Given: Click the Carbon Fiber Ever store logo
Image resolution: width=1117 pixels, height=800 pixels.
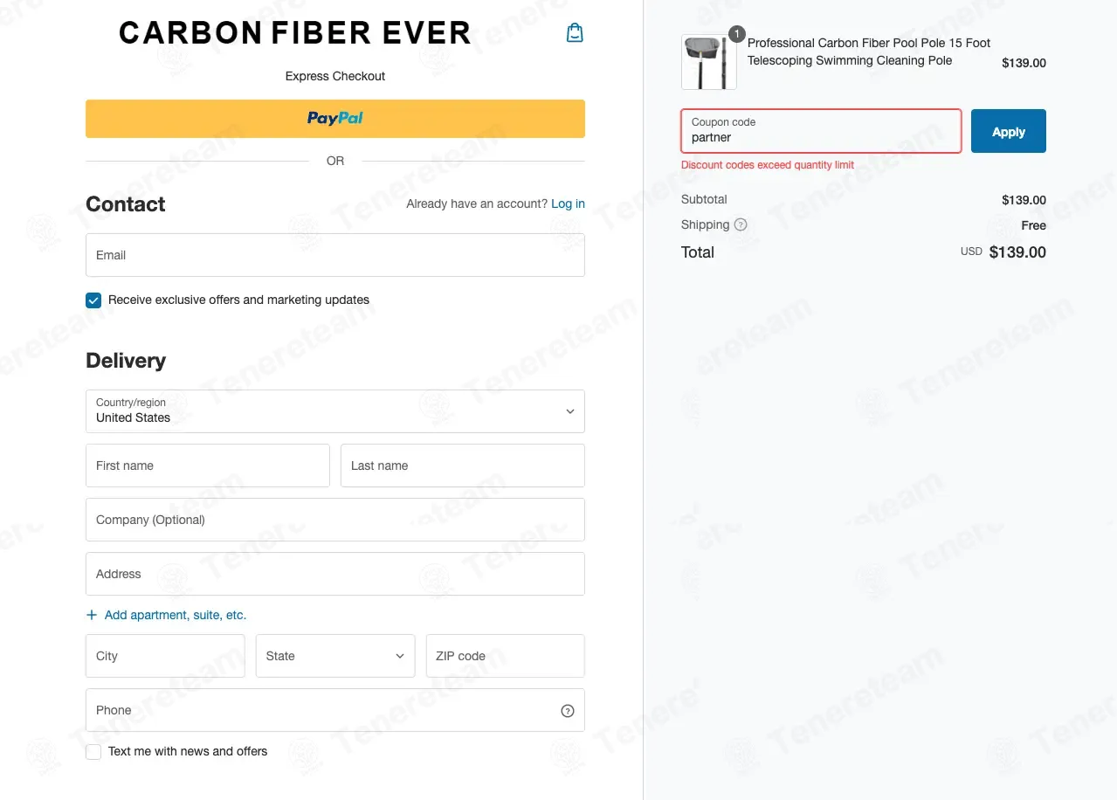Looking at the screenshot, I should pos(295,33).
